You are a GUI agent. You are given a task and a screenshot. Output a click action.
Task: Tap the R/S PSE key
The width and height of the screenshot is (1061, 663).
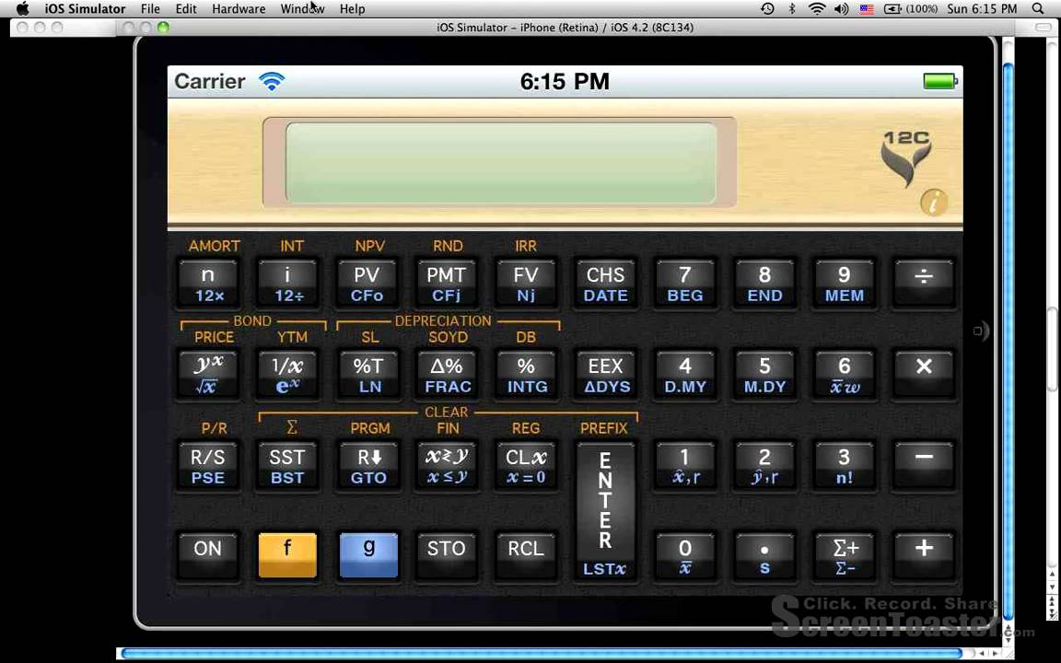208,466
